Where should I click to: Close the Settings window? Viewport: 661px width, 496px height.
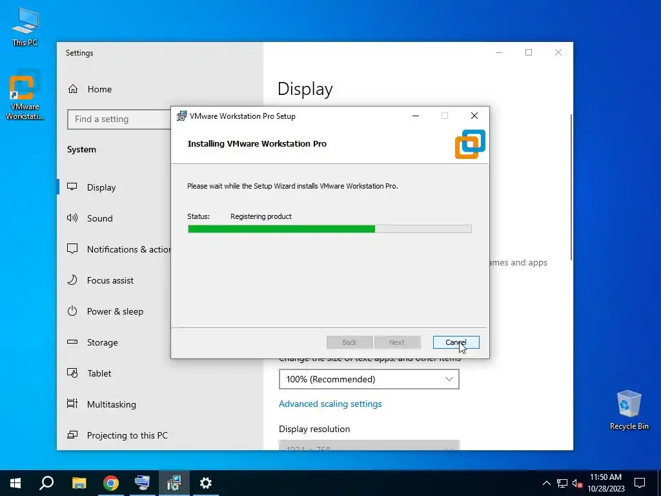click(x=558, y=52)
